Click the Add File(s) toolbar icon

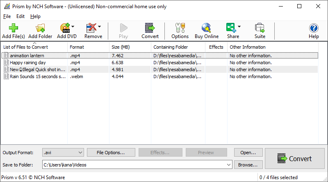coord(14,28)
